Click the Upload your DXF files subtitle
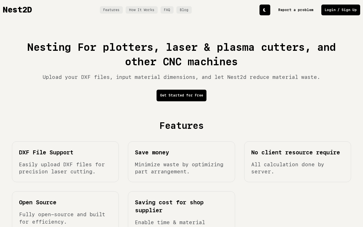 (x=181, y=77)
